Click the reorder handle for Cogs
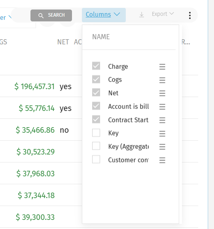 click(x=162, y=80)
